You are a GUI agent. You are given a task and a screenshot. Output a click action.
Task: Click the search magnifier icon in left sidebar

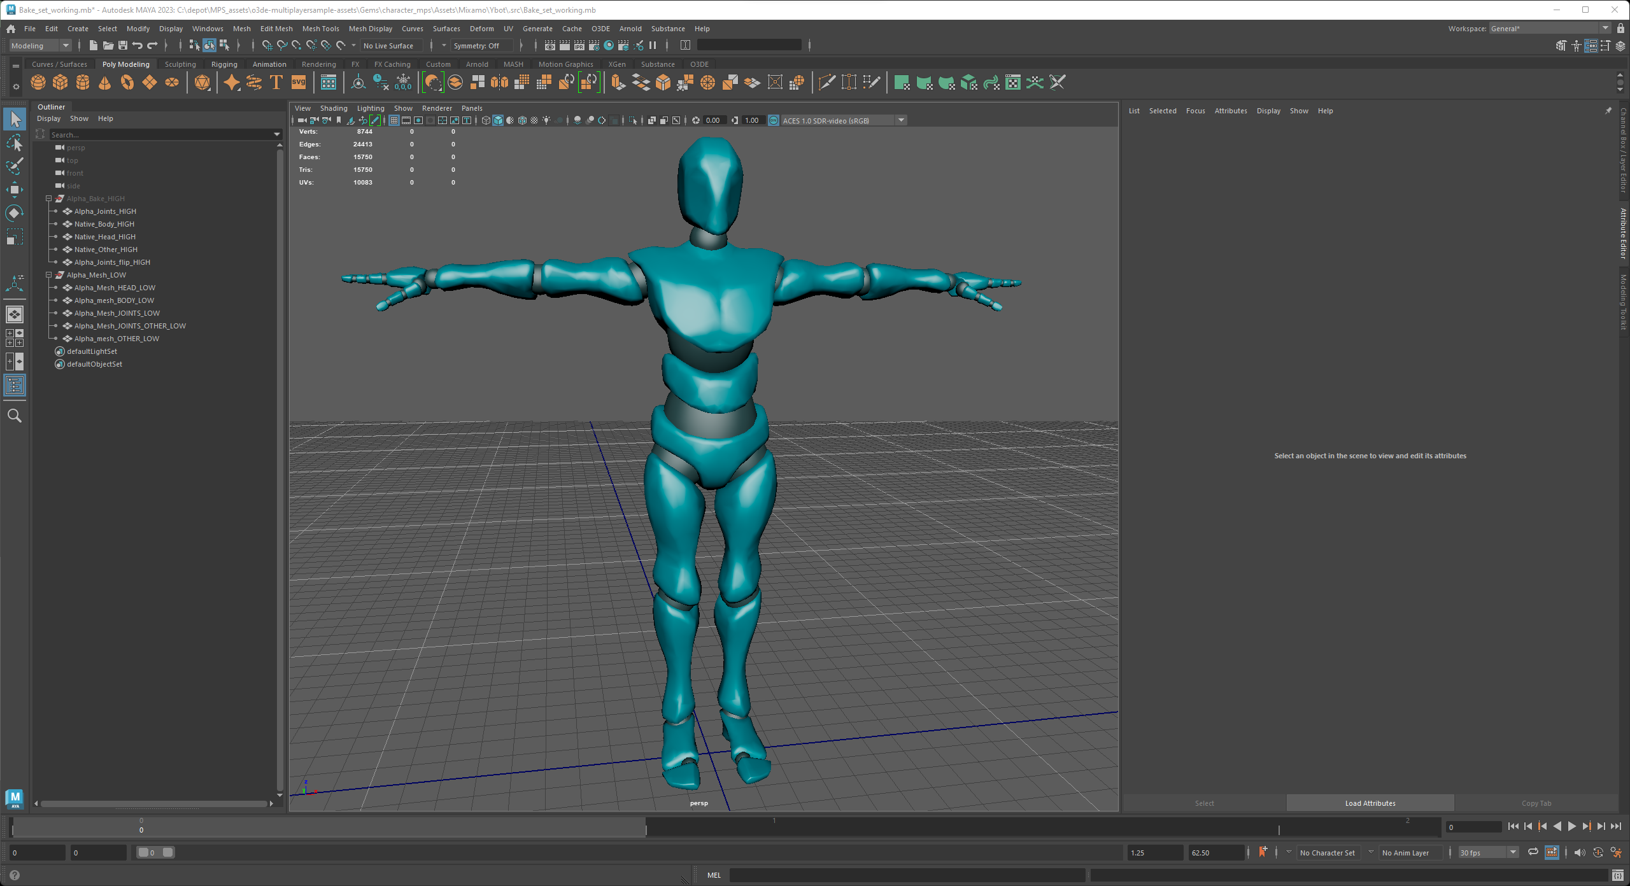tap(15, 416)
